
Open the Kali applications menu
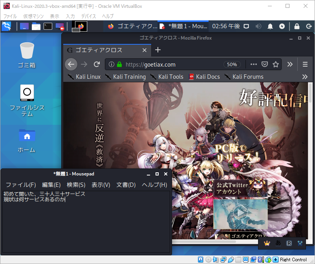coord(6,26)
